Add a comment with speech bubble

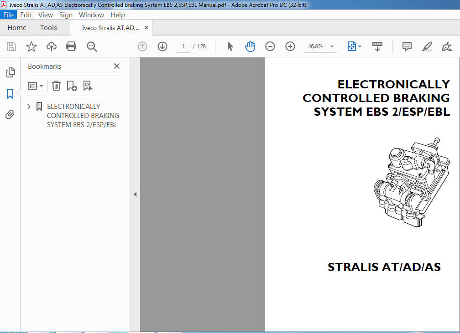coord(407,46)
